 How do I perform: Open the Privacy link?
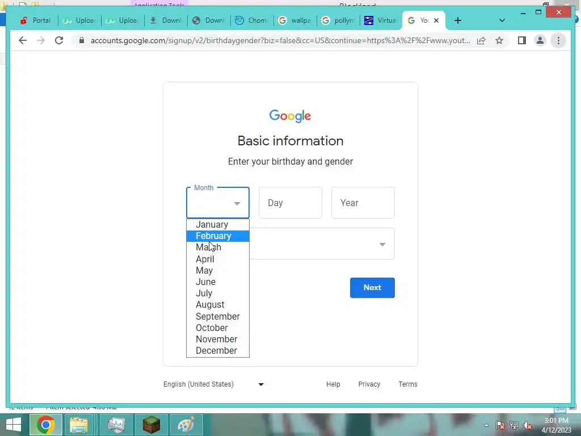369,384
